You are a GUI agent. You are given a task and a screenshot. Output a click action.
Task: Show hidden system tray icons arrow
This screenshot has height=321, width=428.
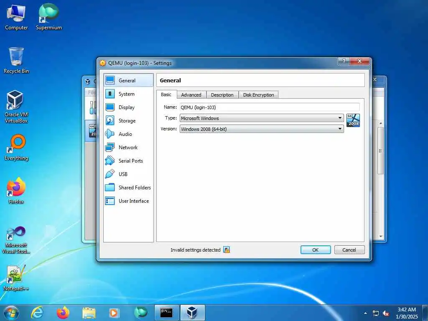coord(365,313)
